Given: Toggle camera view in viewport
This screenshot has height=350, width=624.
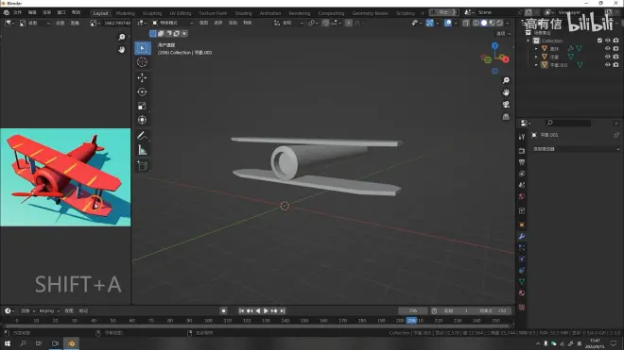Looking at the screenshot, I should coord(506,105).
